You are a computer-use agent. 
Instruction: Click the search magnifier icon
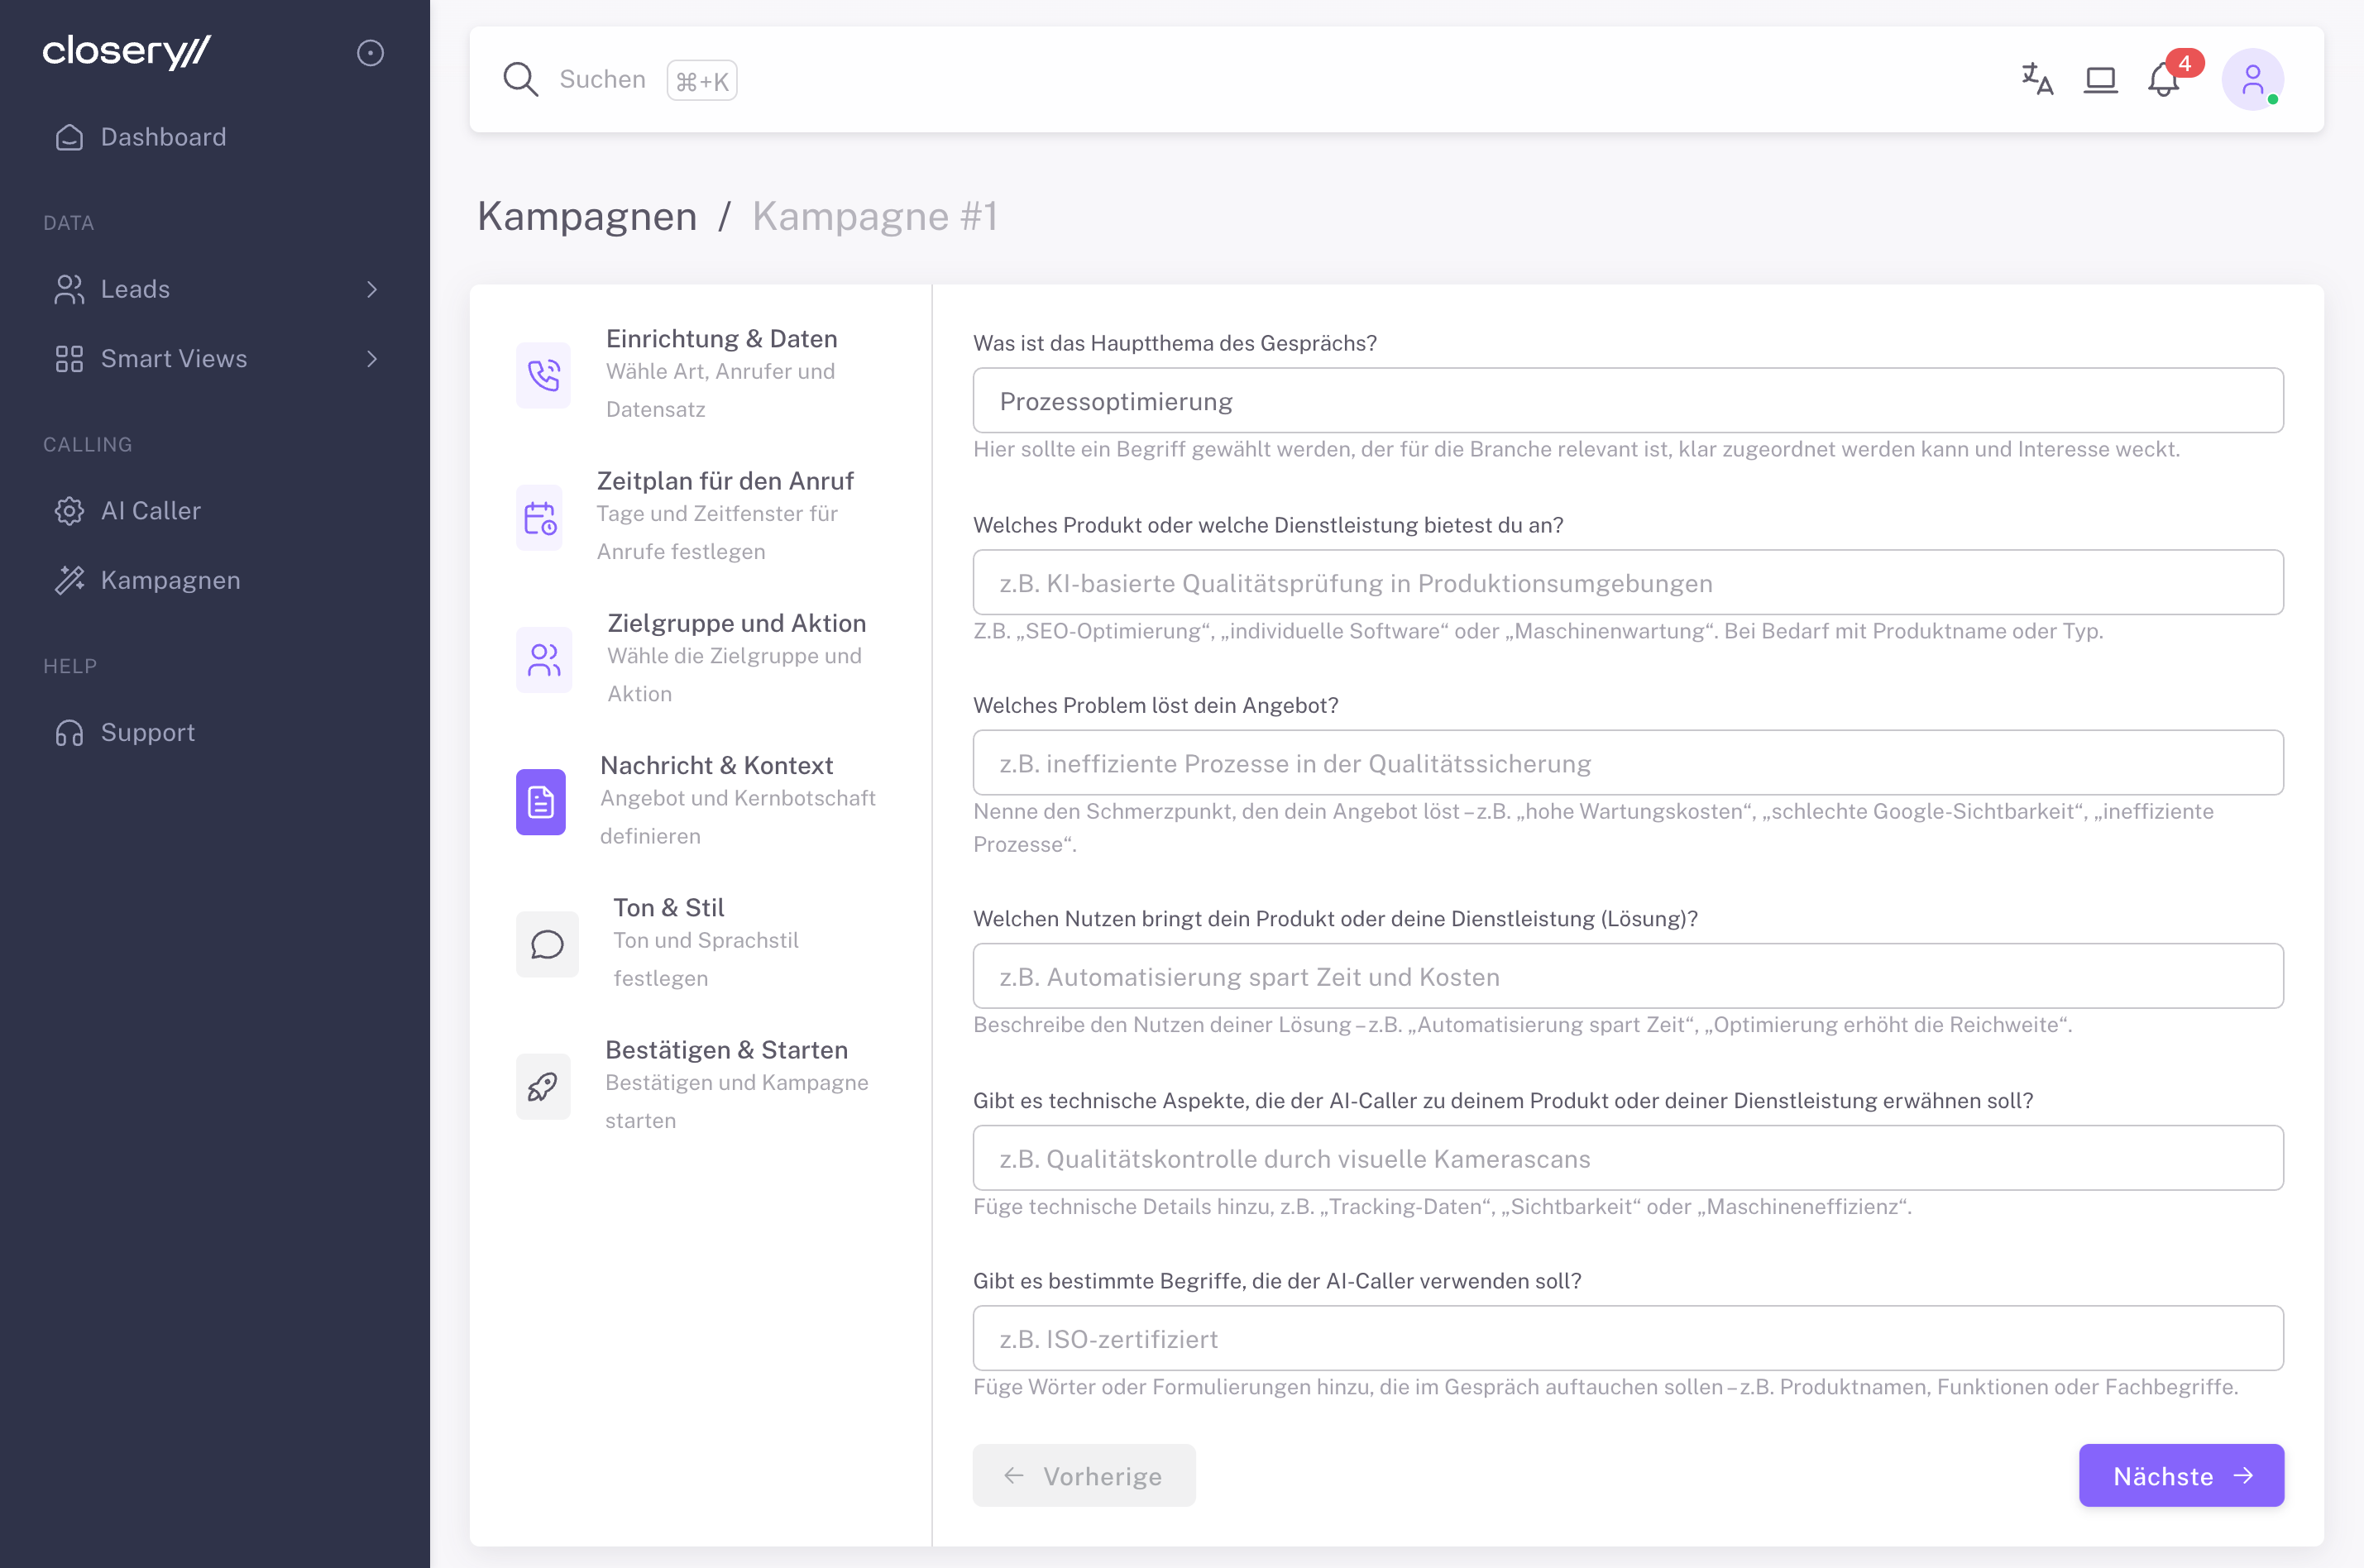(x=520, y=79)
